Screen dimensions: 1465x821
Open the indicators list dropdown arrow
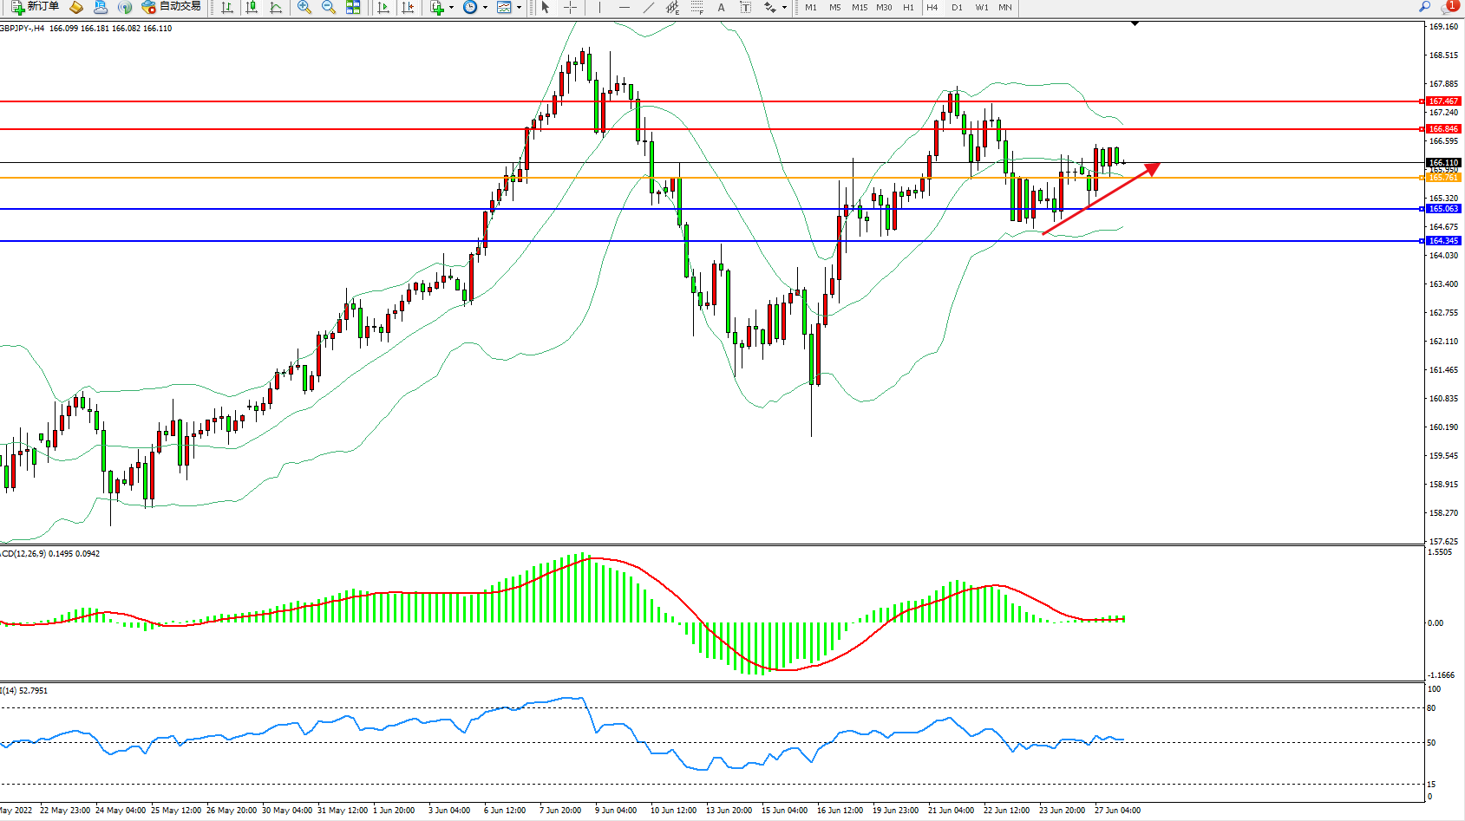(451, 7)
